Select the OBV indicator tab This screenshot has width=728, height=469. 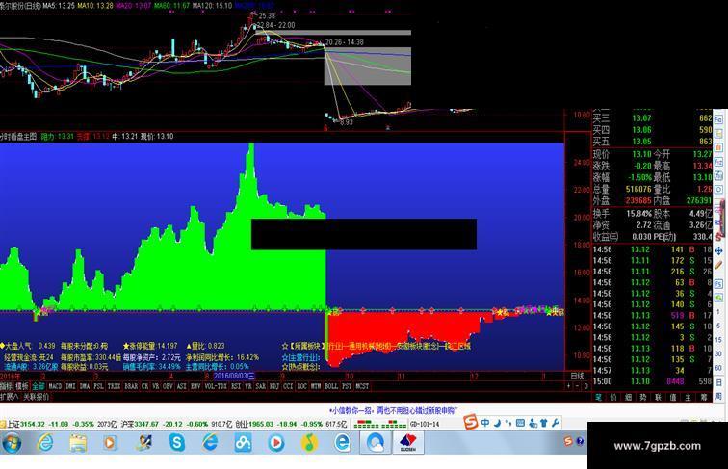pyautogui.click(x=168, y=386)
